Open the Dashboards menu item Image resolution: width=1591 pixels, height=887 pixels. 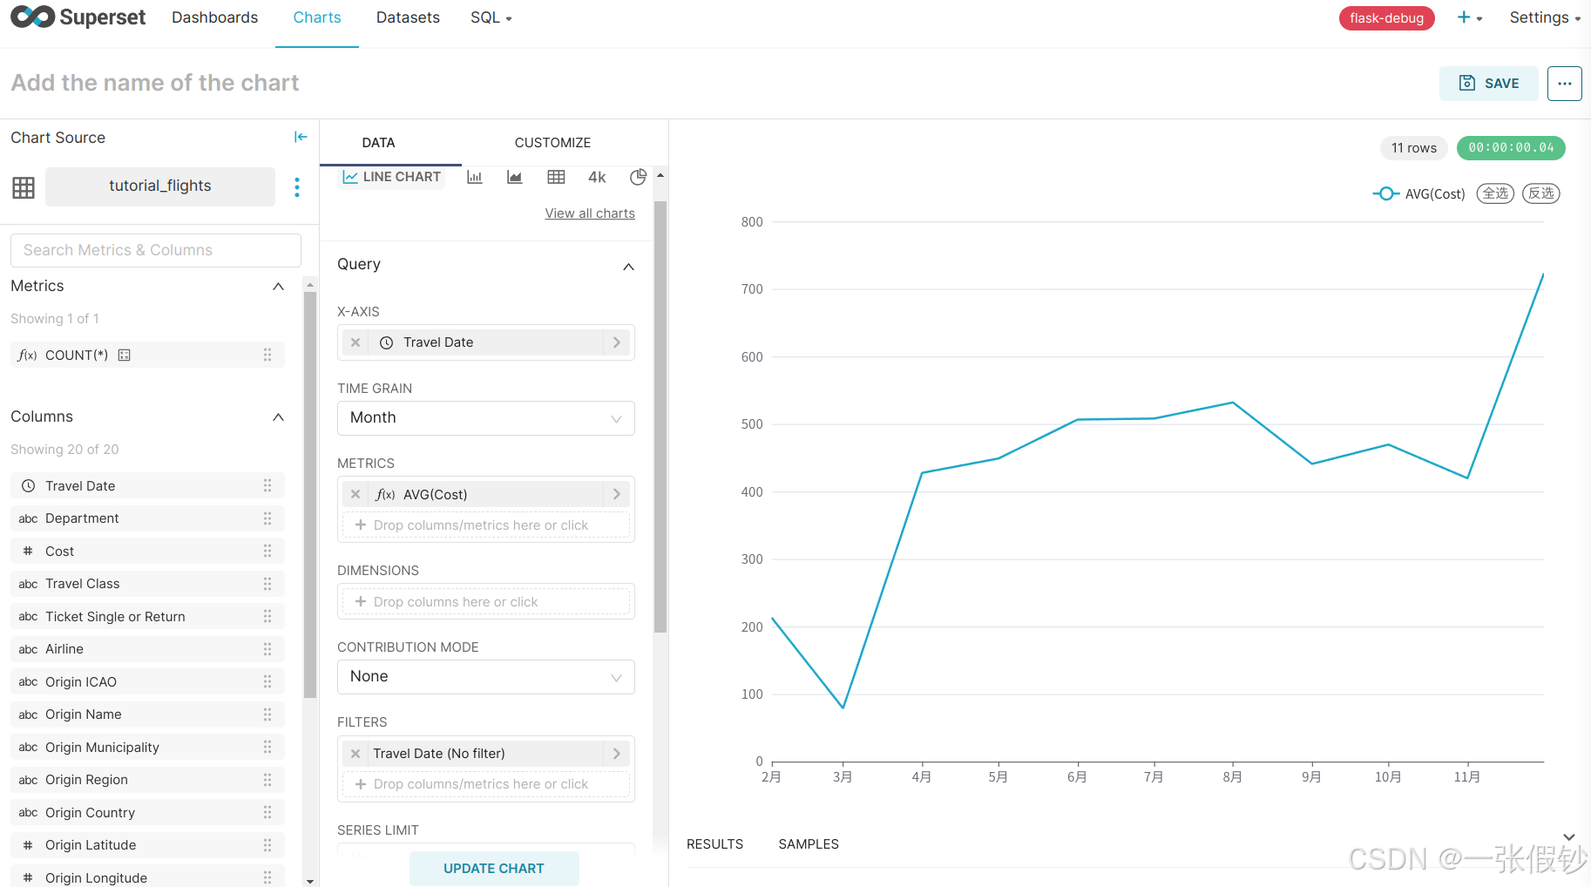point(214,17)
